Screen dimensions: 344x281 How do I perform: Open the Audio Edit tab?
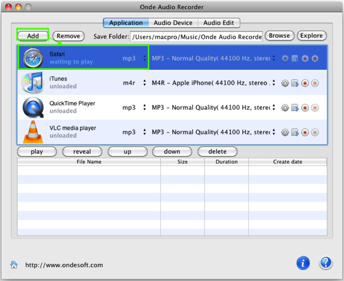point(218,23)
